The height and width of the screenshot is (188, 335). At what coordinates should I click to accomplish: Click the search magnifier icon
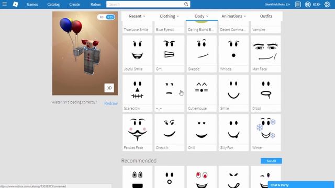coord(186,4)
